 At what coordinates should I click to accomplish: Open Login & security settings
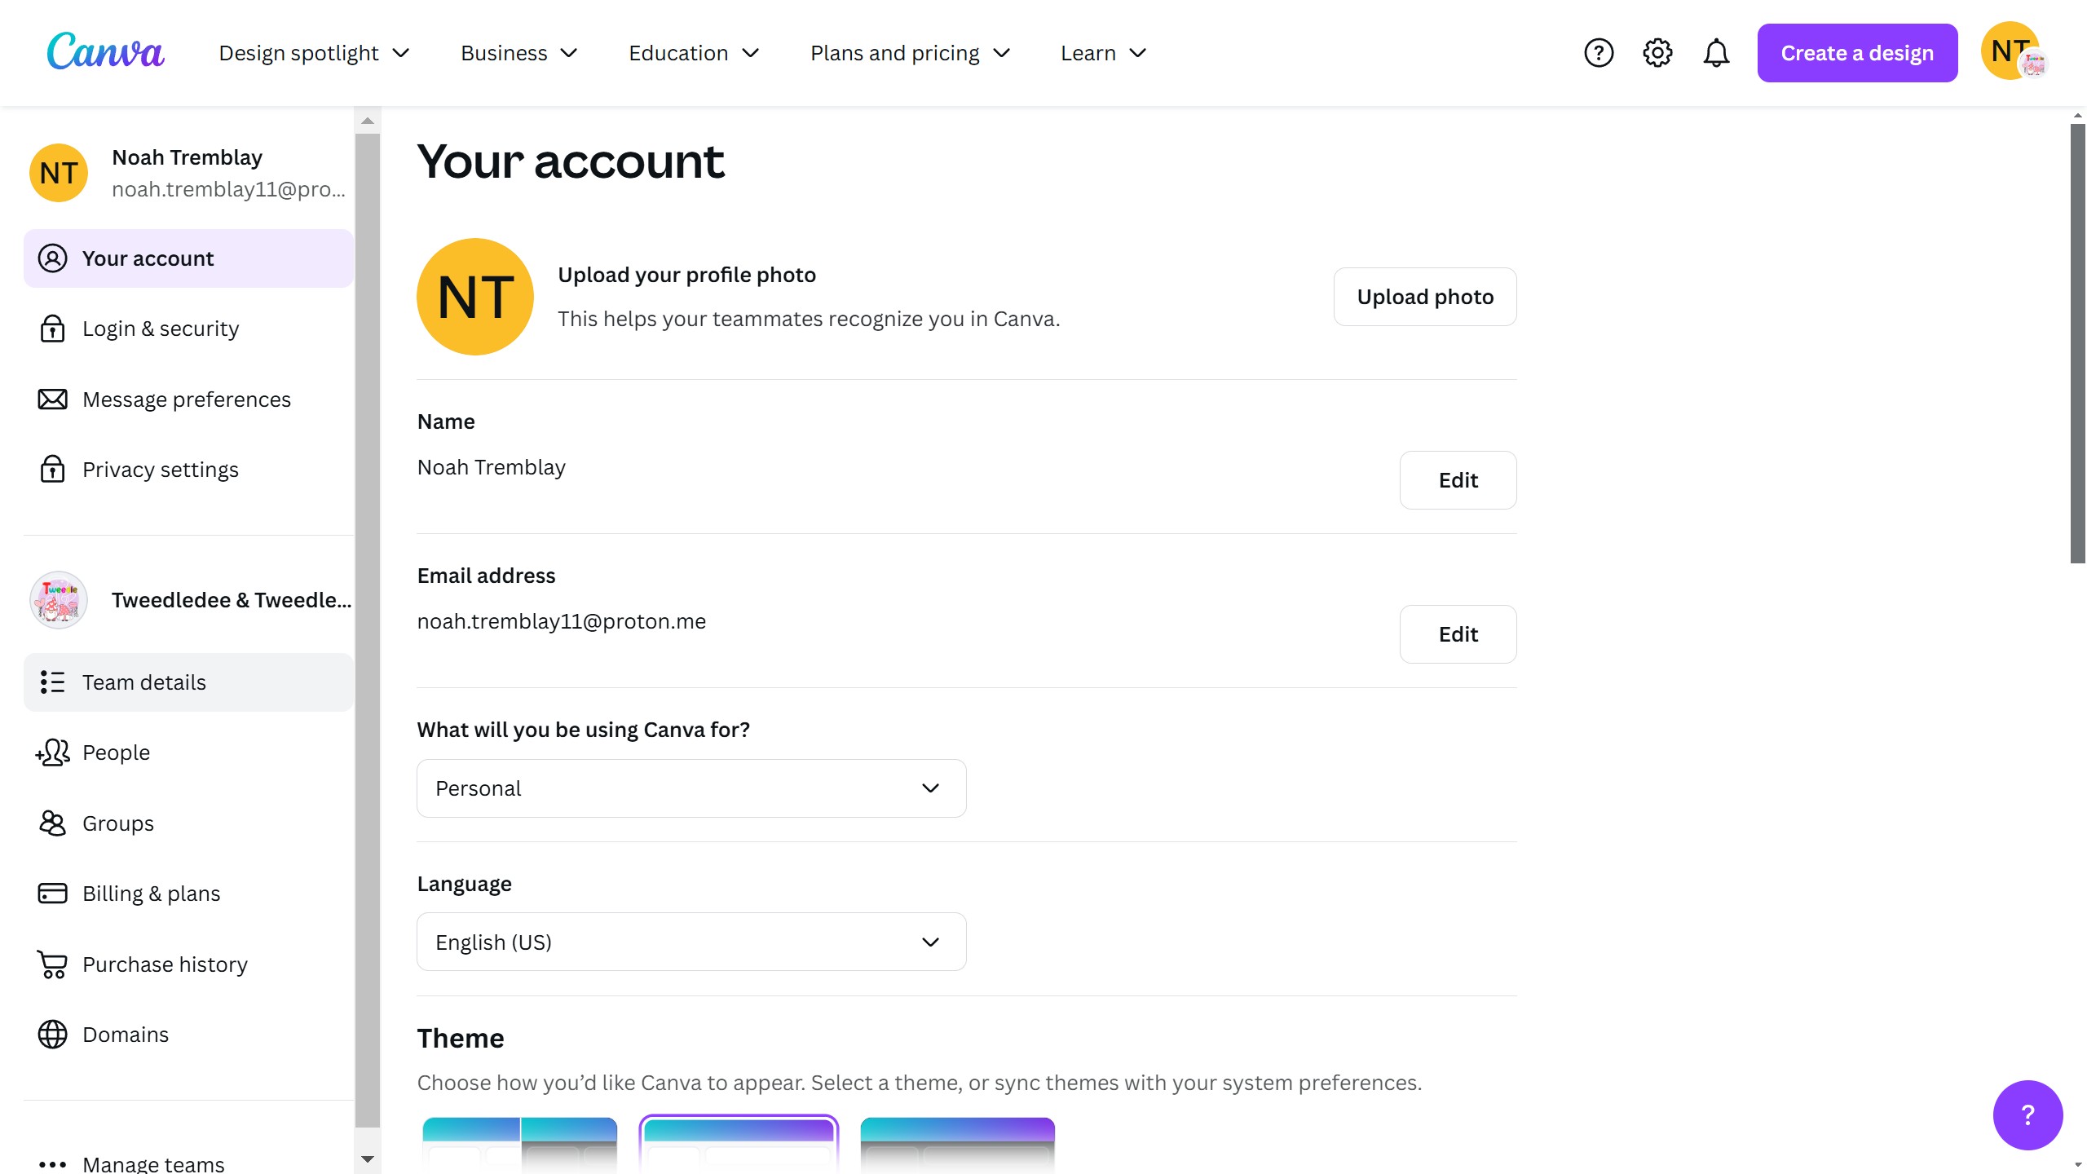pos(161,329)
